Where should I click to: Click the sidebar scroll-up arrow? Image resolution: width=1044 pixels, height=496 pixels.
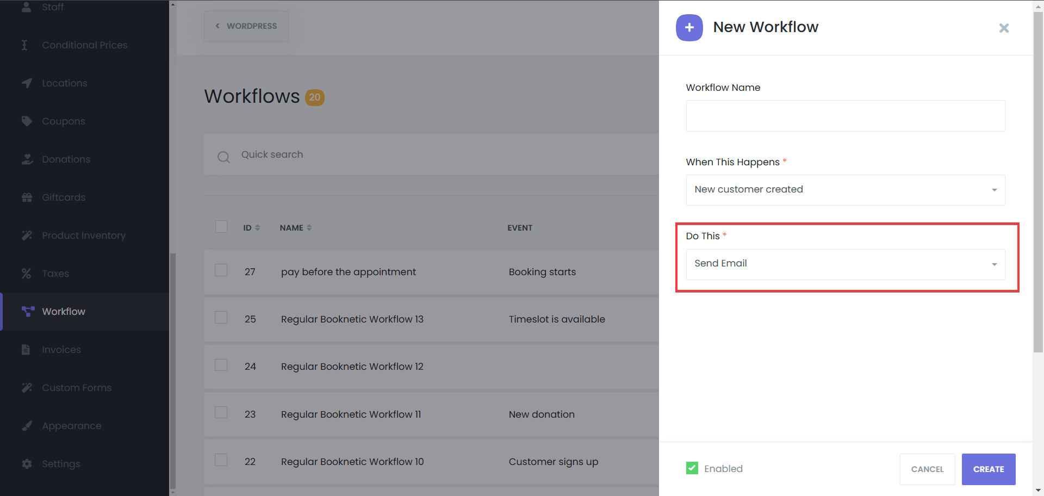pyautogui.click(x=173, y=4)
